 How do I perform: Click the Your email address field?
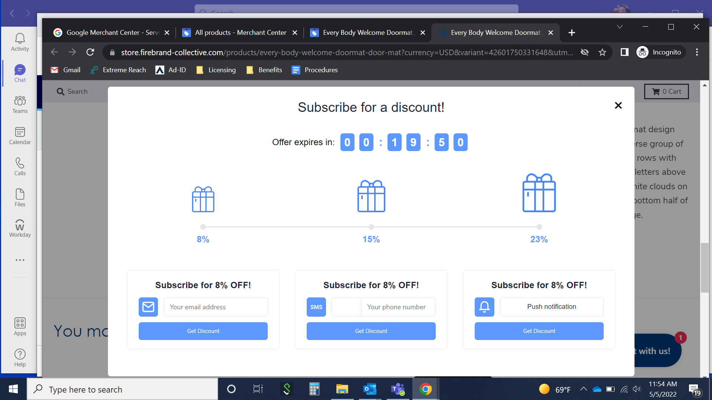[215, 307]
